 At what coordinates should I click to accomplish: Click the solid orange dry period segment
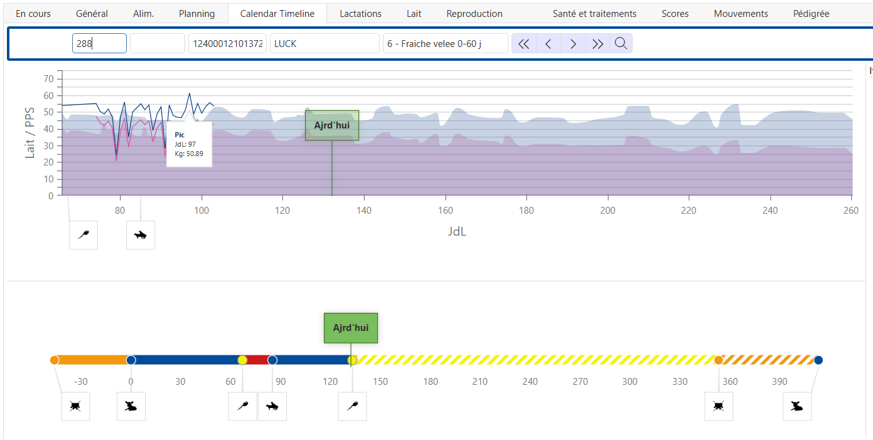coord(93,360)
